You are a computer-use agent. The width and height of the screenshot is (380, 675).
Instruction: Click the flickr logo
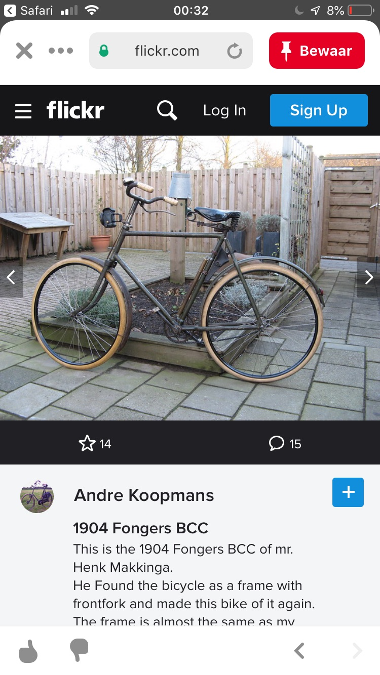click(75, 110)
